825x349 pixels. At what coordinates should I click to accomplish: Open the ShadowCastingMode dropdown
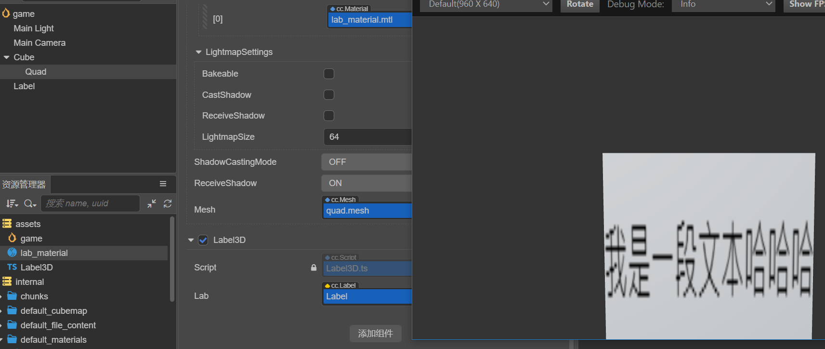tap(366, 162)
